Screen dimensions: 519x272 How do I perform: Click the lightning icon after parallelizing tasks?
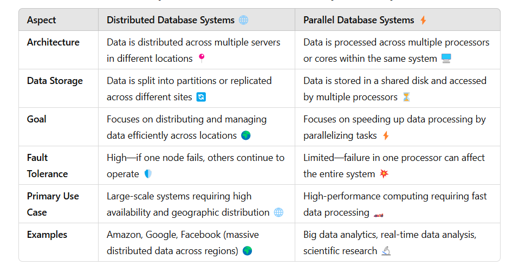click(386, 135)
